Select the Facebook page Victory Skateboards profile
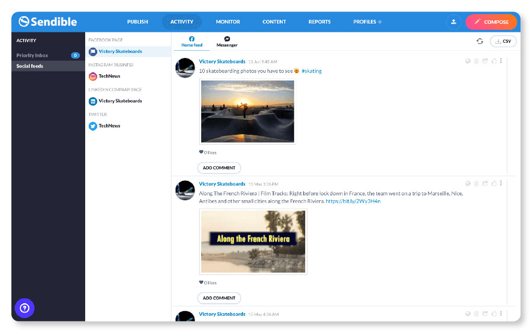 tap(128, 52)
